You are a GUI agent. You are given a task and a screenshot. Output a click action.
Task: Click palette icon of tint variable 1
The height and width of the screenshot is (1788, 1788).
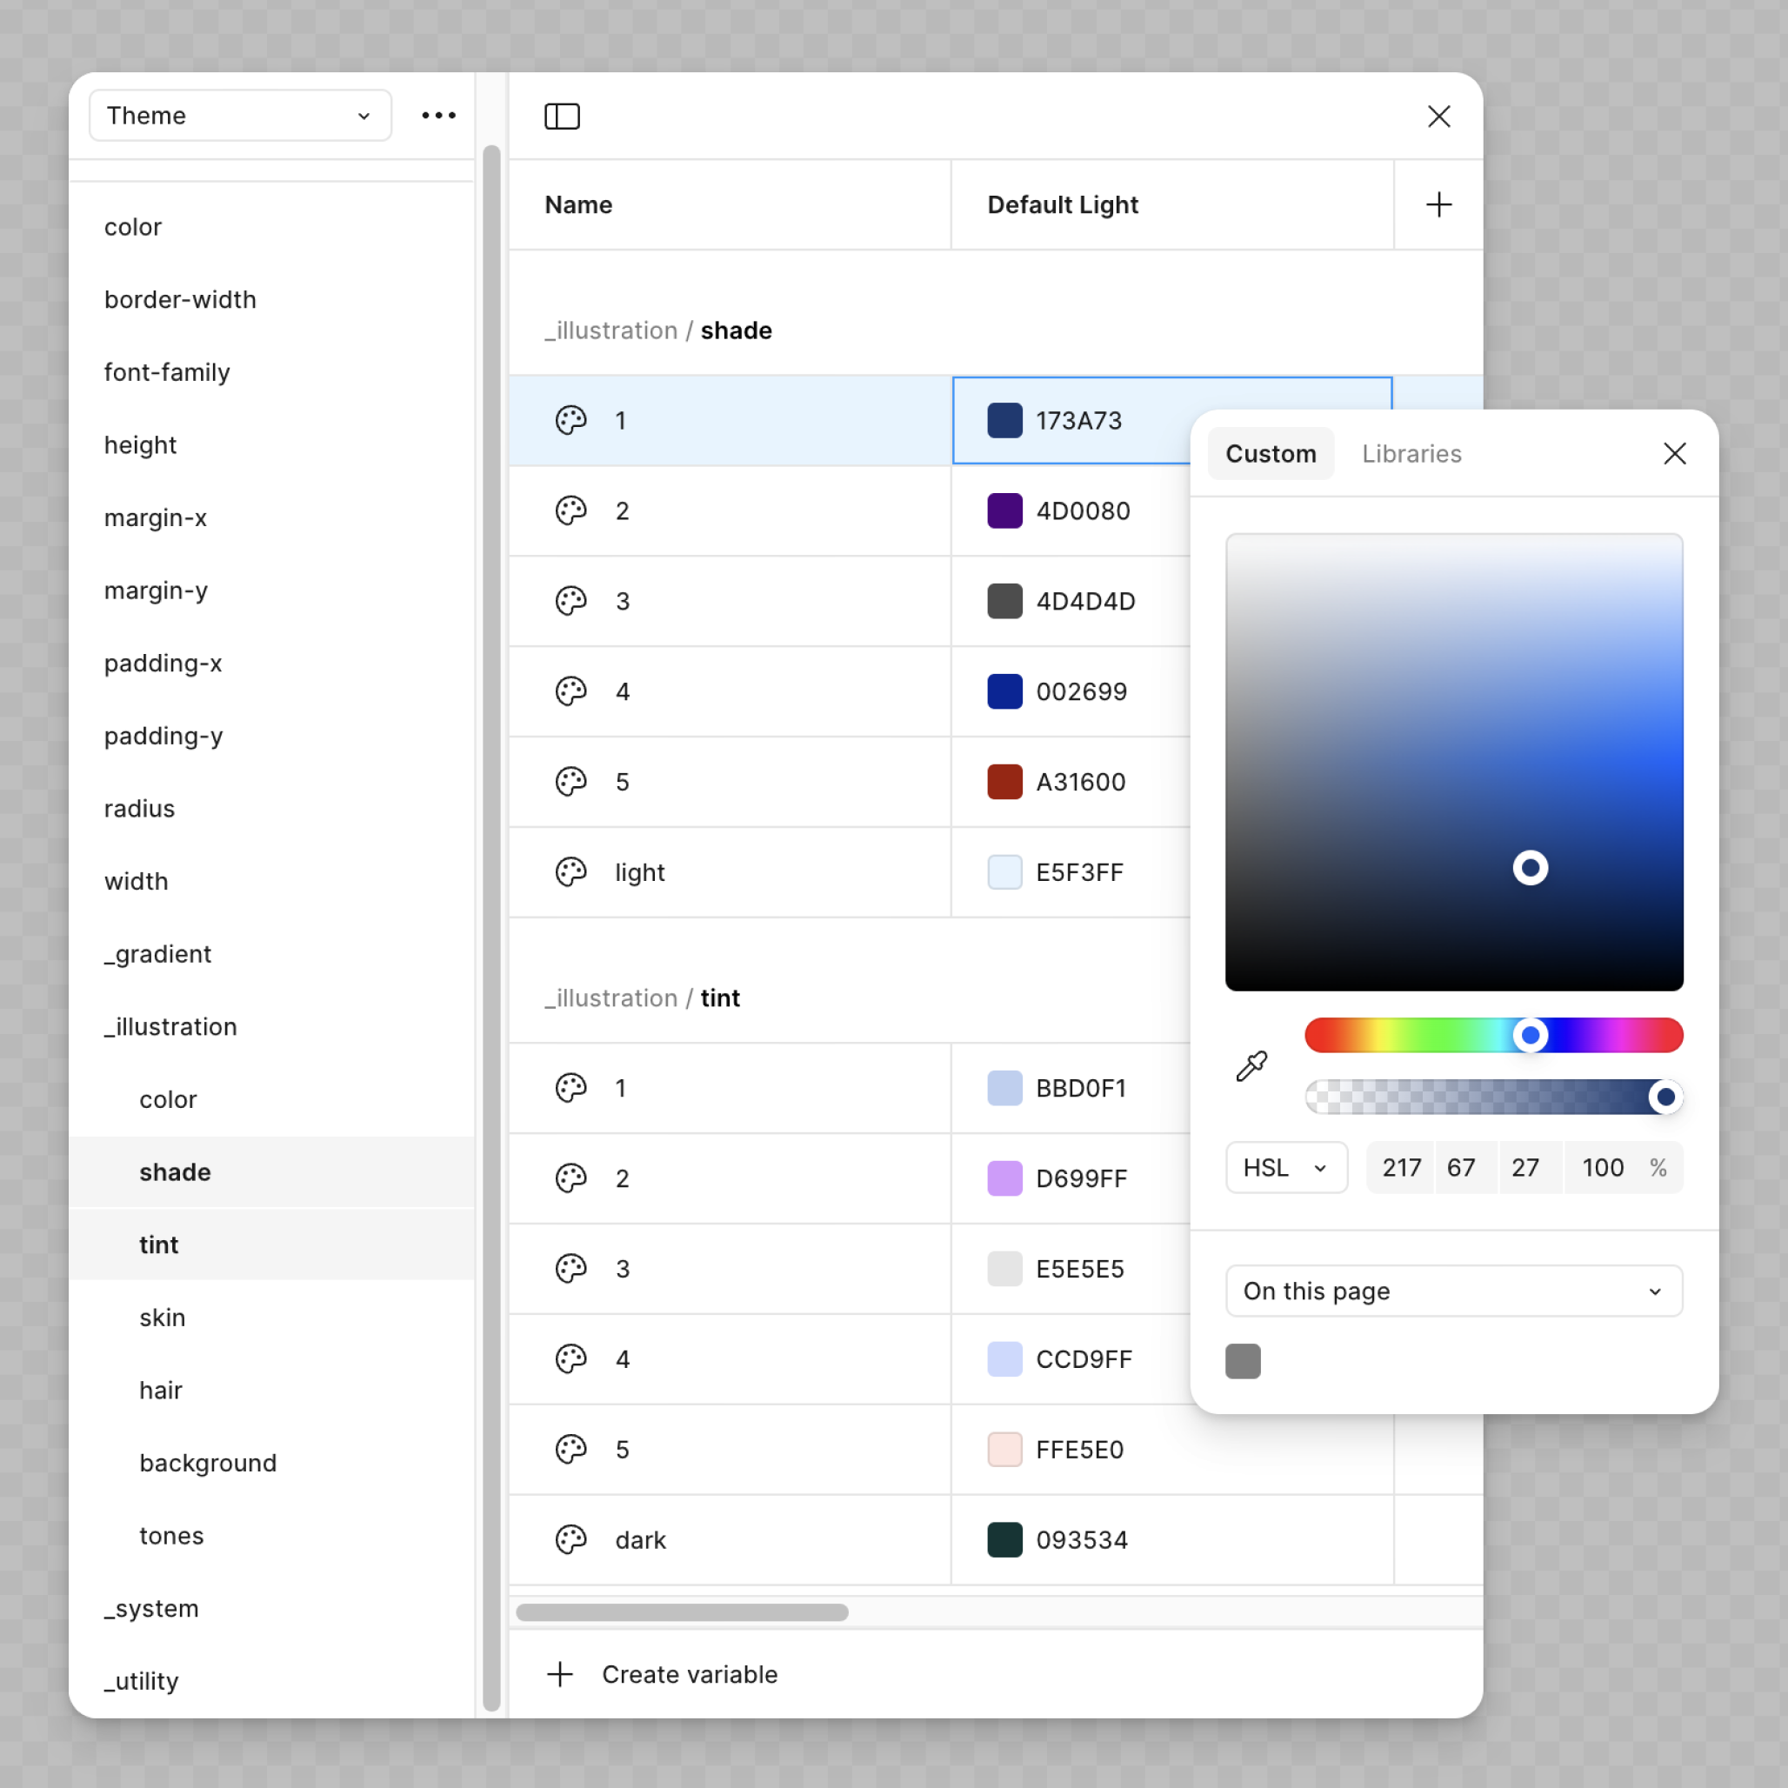click(571, 1087)
